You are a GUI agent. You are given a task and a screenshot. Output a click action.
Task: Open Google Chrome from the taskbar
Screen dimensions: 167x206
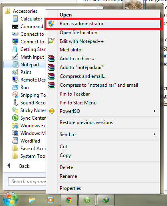point(69,200)
